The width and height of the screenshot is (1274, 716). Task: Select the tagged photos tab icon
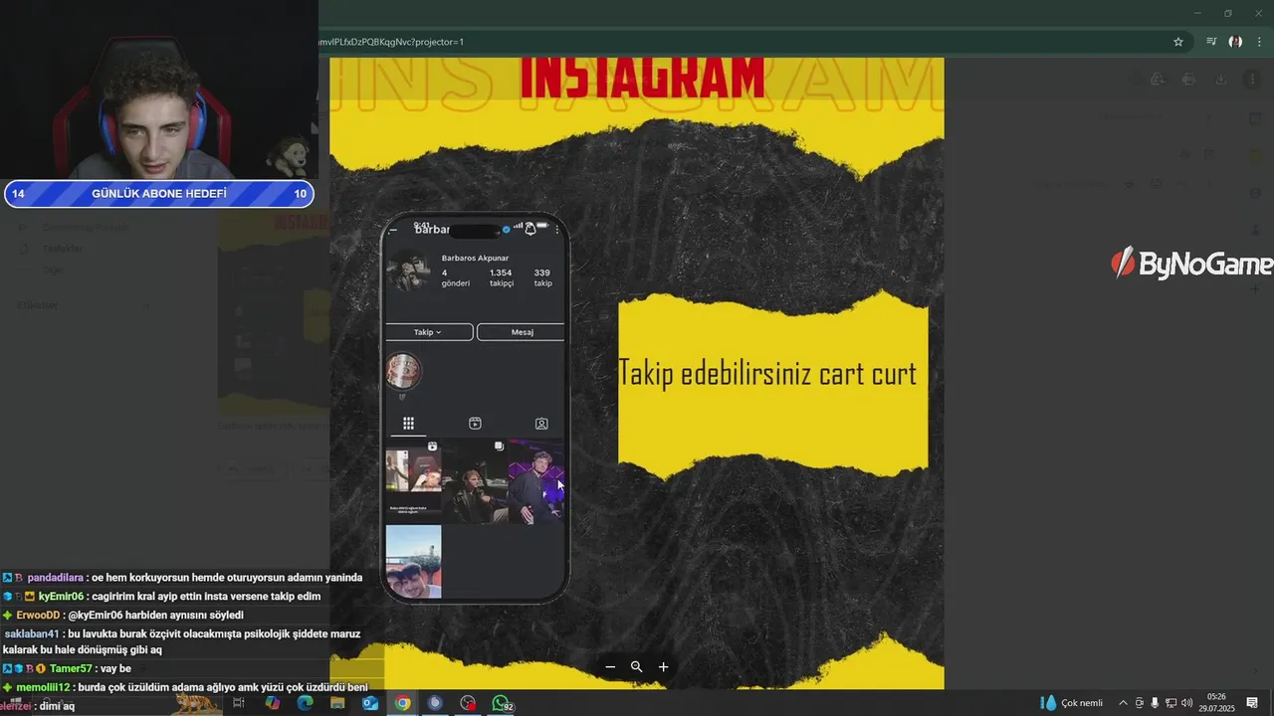point(541,424)
